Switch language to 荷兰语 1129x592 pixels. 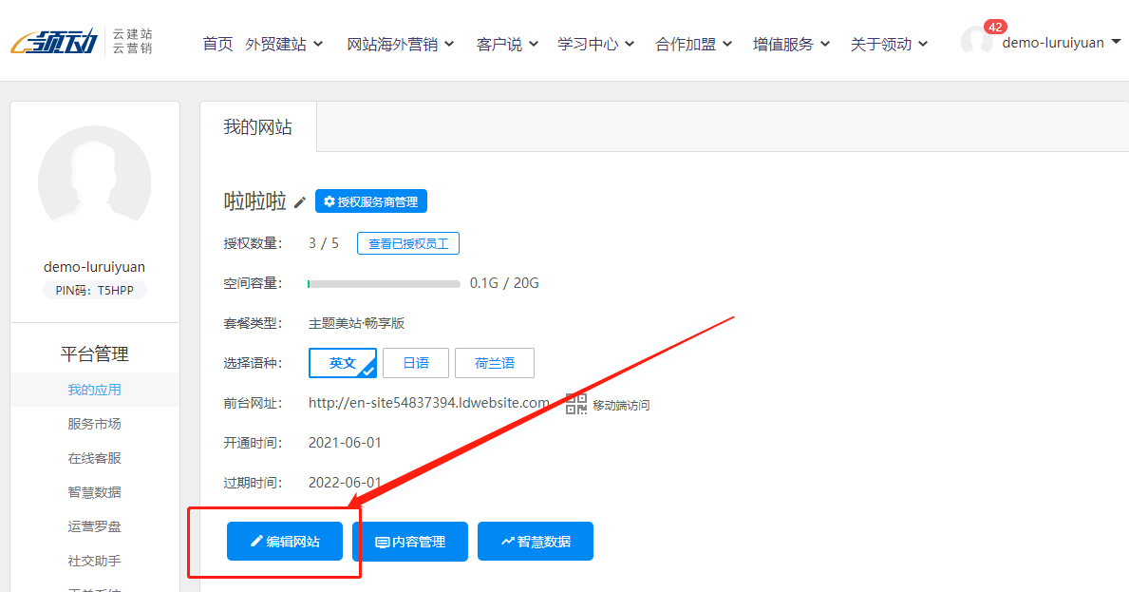494,363
